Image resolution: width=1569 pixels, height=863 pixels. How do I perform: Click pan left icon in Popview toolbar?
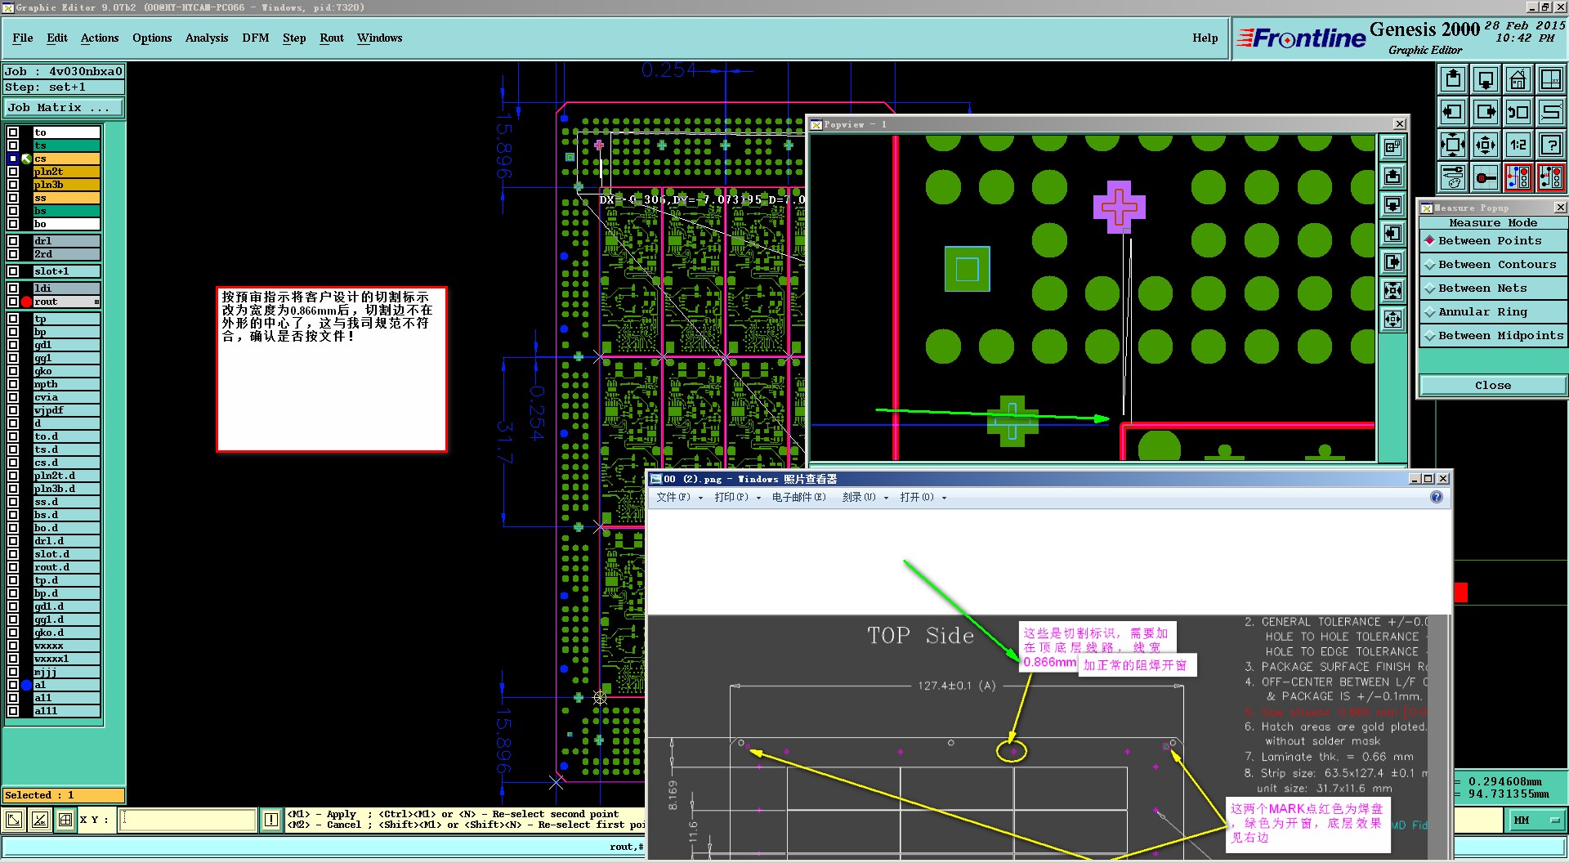point(1393,234)
